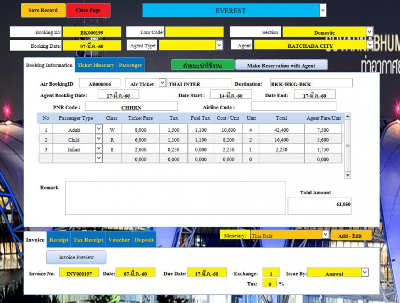Click Child row Class R cell

(112, 139)
